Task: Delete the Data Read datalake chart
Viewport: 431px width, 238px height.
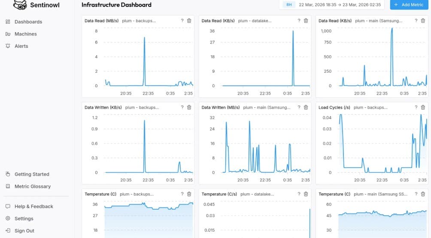Action: (306, 21)
